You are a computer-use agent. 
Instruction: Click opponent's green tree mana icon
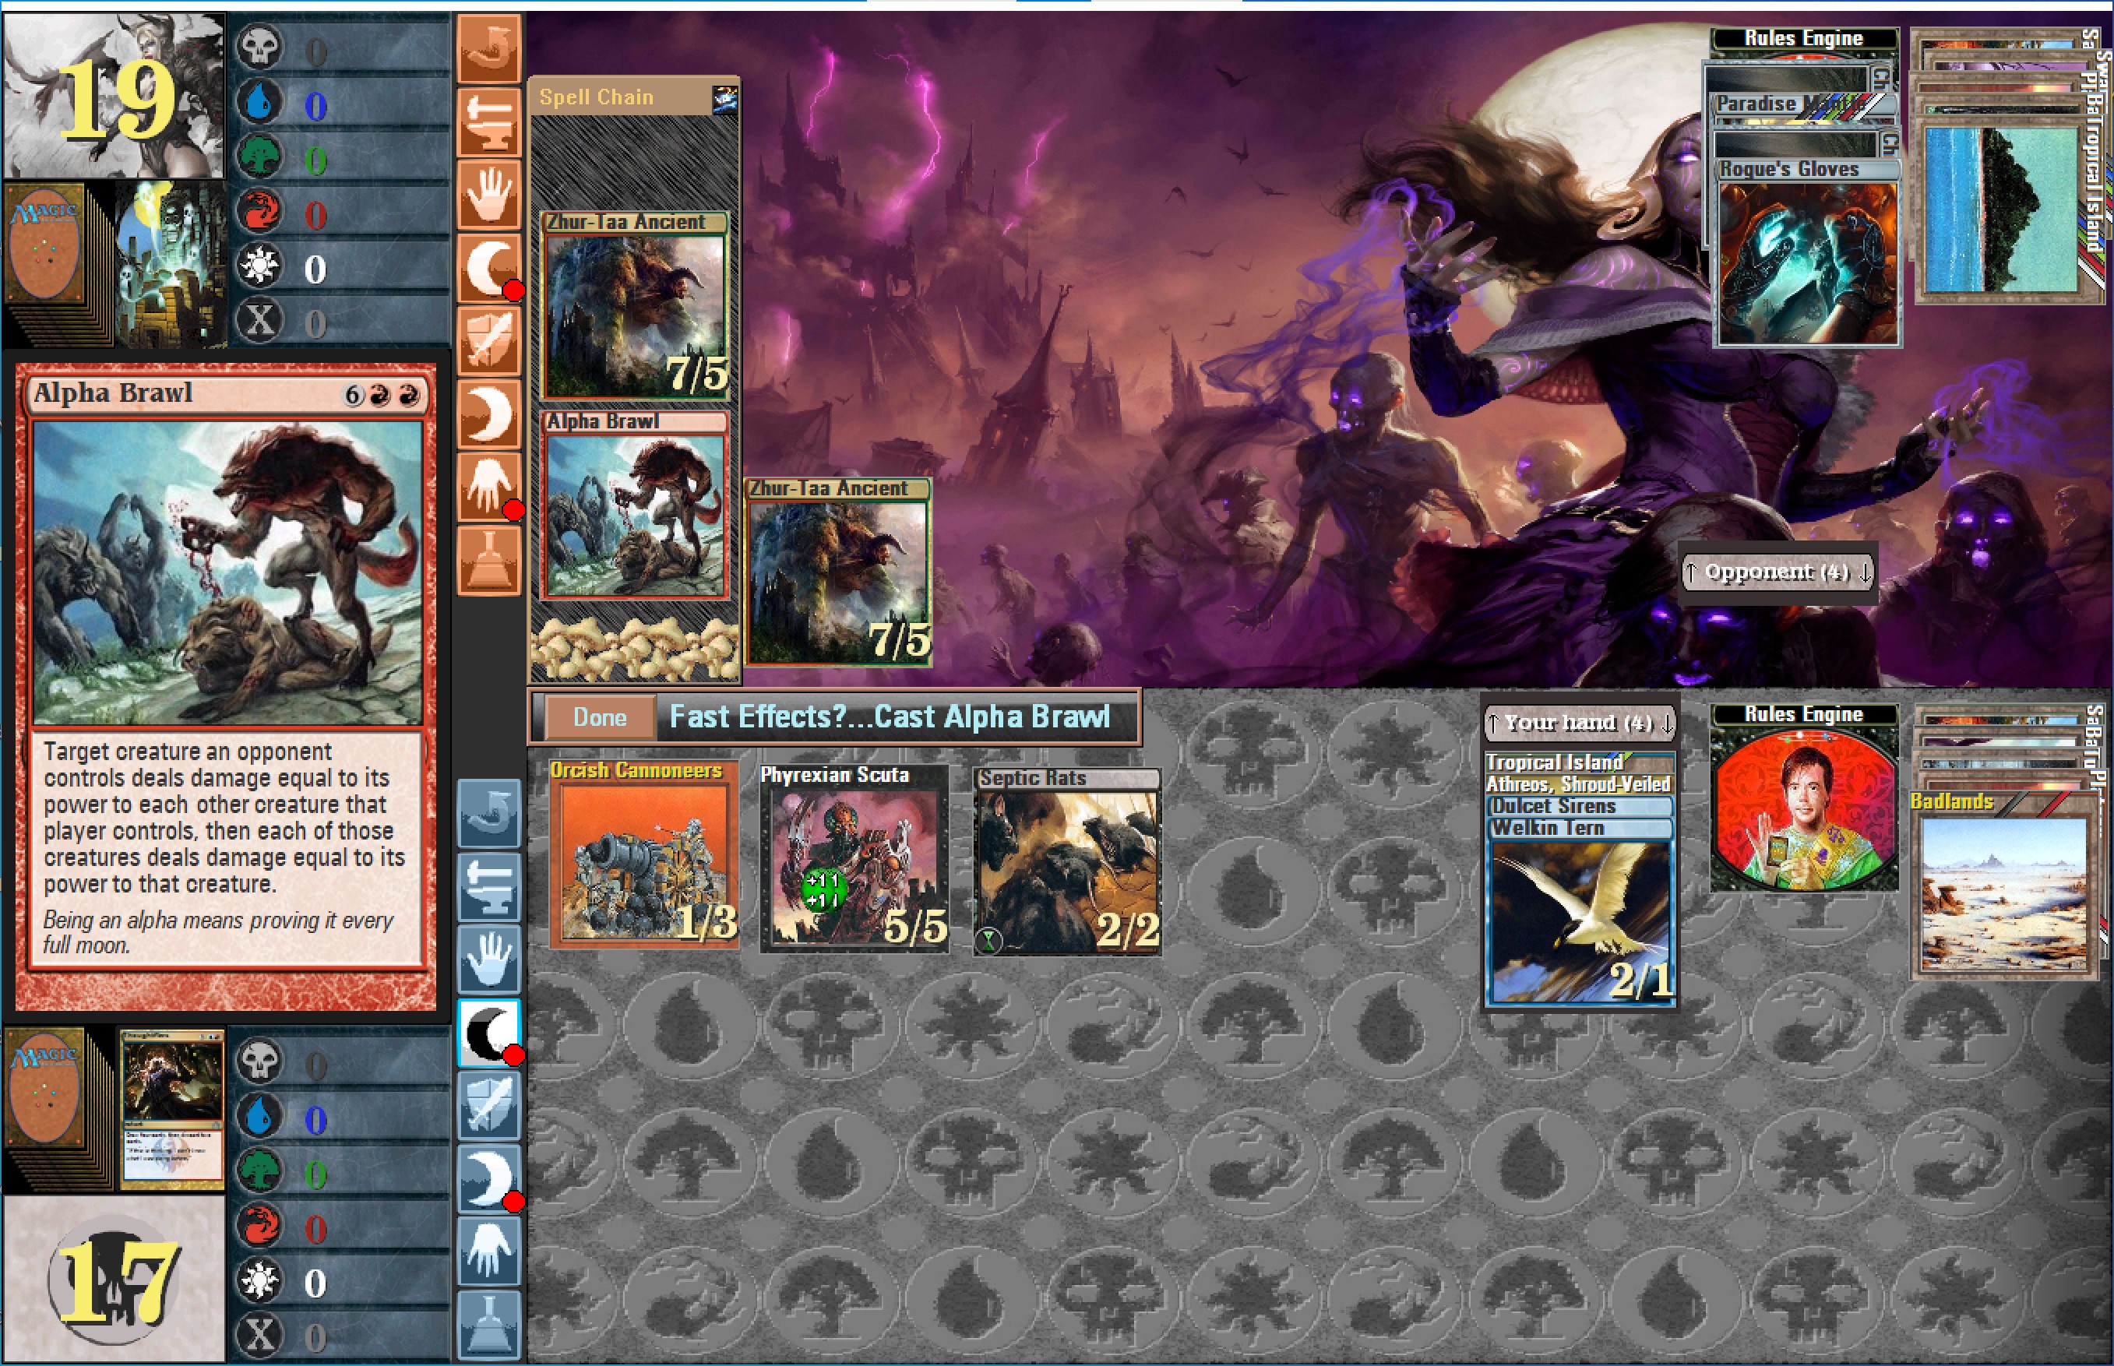260,156
